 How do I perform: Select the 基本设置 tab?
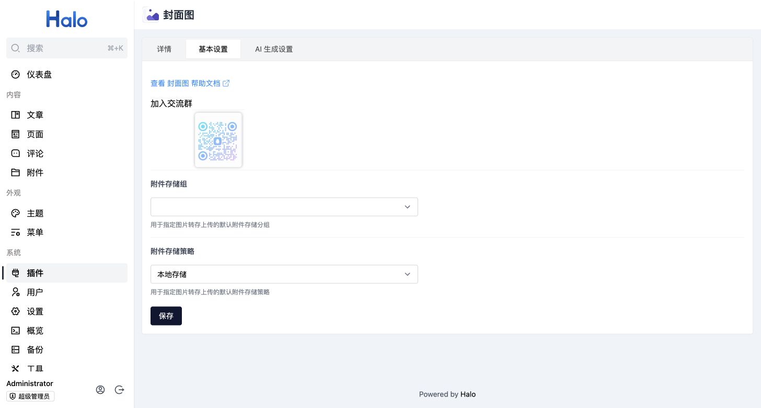pyautogui.click(x=213, y=49)
